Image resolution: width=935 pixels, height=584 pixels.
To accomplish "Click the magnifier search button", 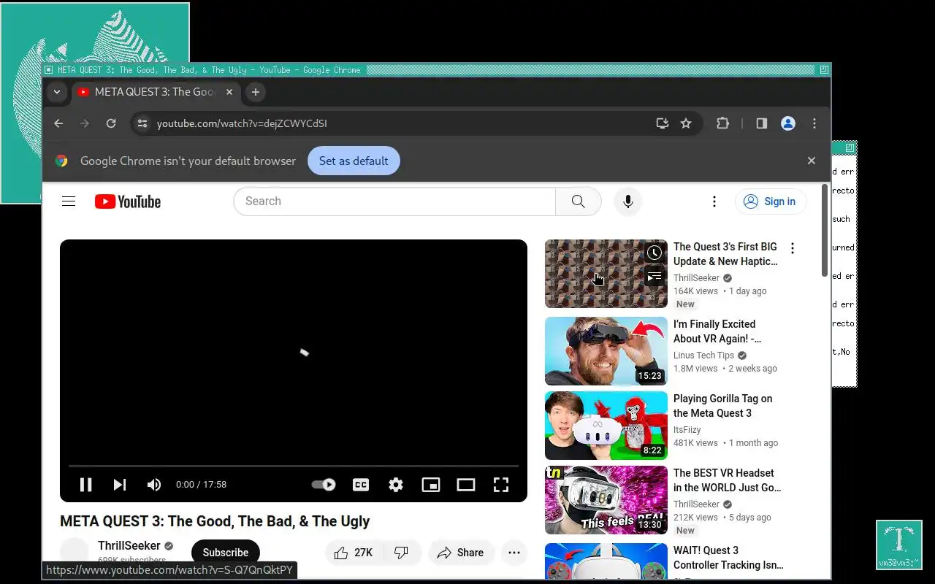I will point(579,201).
